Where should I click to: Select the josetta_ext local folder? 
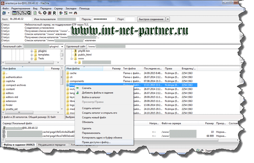(12, 109)
